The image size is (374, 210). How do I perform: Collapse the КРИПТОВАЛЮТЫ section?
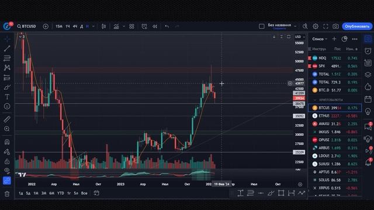pos(314,100)
